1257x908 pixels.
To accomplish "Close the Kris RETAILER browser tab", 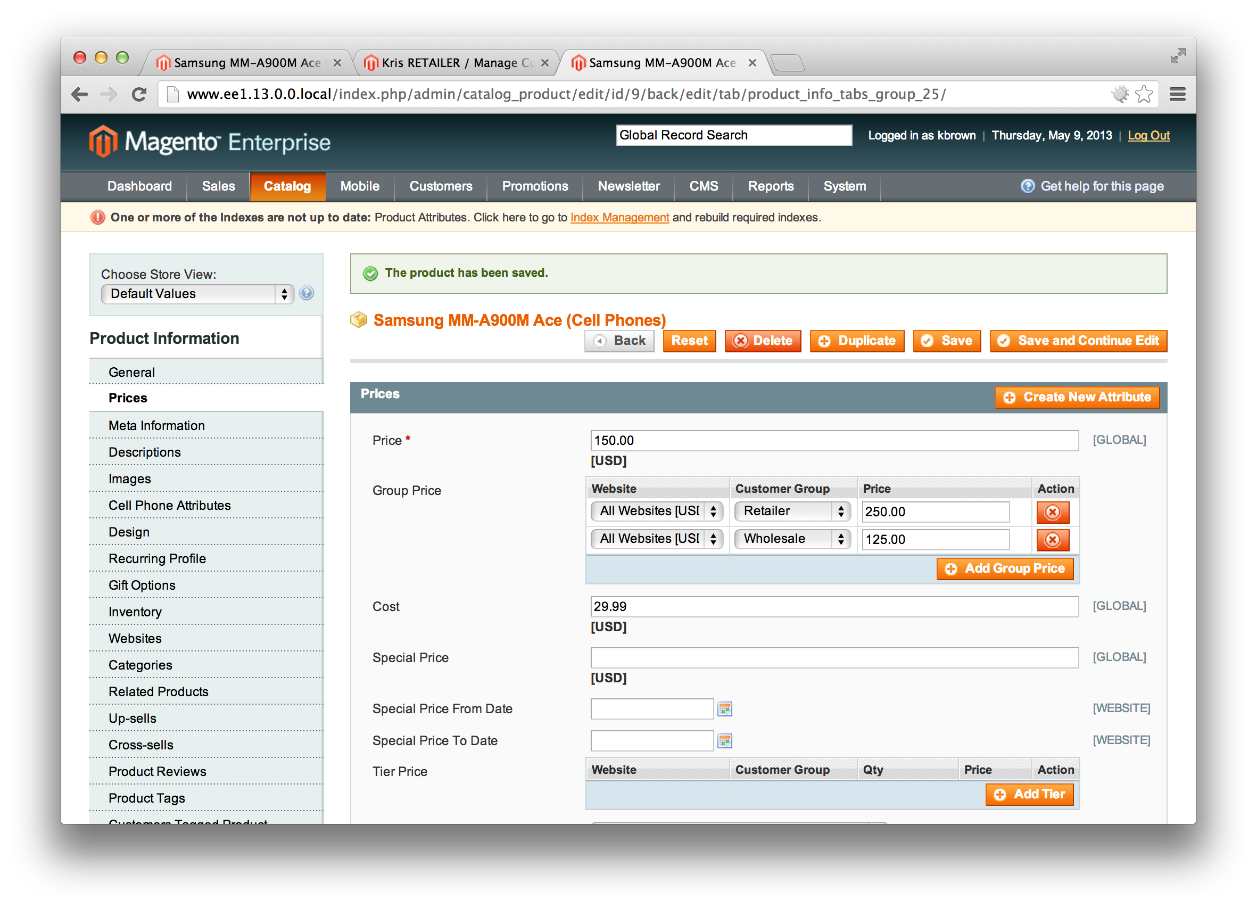I will point(545,63).
